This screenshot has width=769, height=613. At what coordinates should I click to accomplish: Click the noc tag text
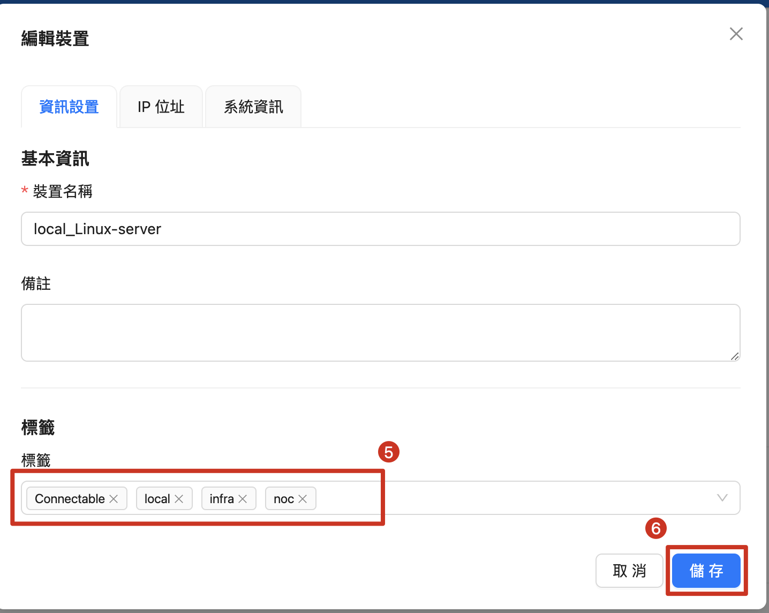(284, 499)
